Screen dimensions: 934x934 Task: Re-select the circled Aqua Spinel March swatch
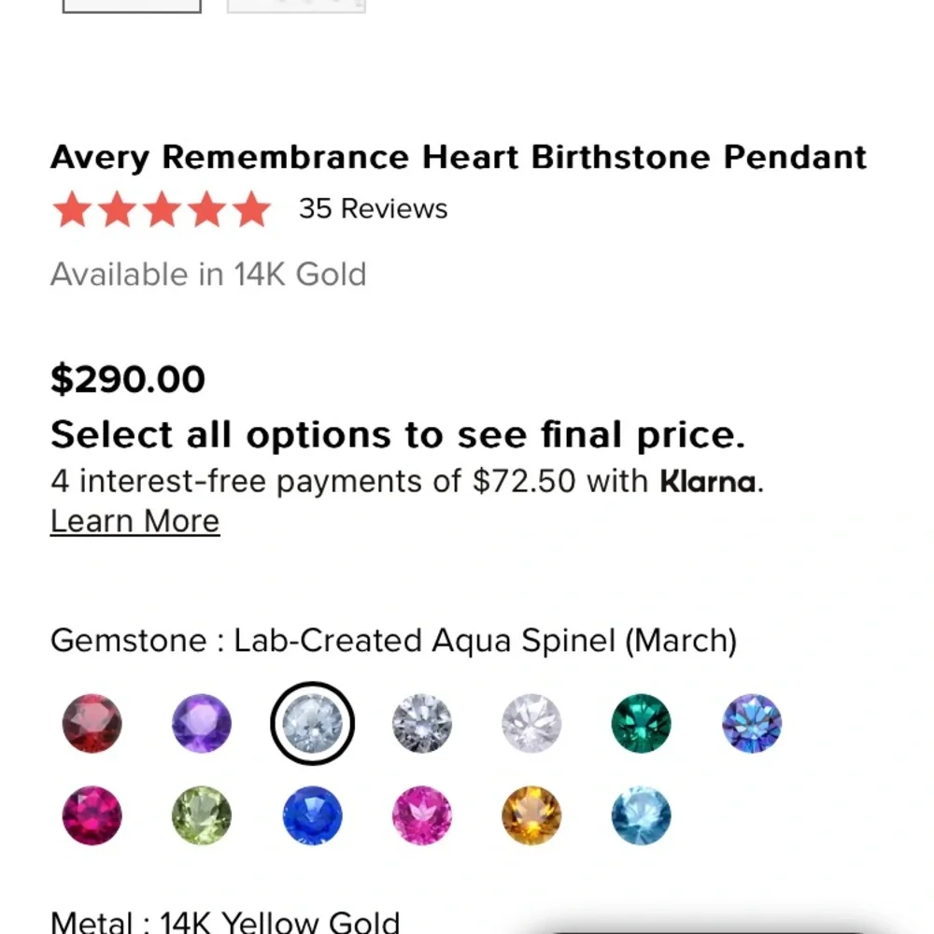pos(313,724)
